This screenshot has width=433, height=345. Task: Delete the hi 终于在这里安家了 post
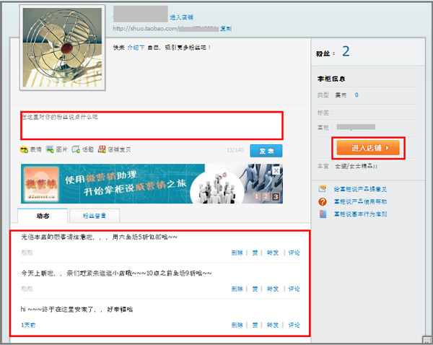(237, 325)
